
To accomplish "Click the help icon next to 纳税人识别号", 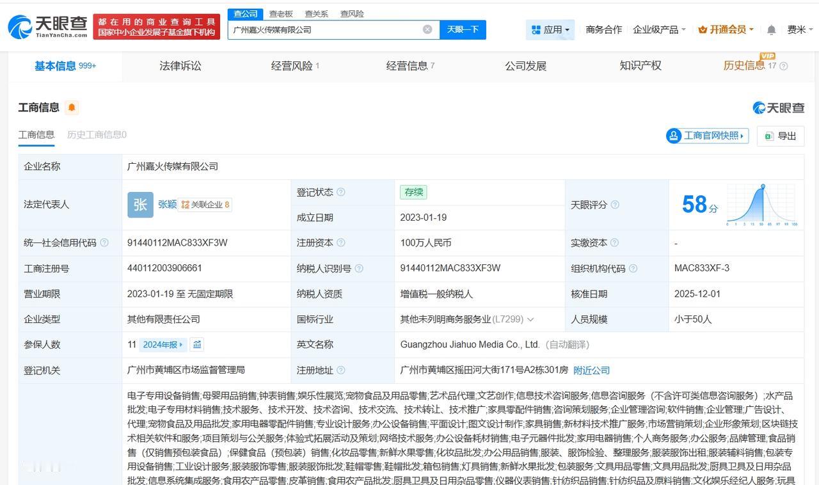I will [359, 268].
